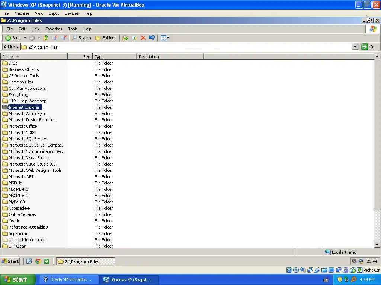381x285 pixels.
Task: Open the VirtualBox Machine menu
Action: 22,13
